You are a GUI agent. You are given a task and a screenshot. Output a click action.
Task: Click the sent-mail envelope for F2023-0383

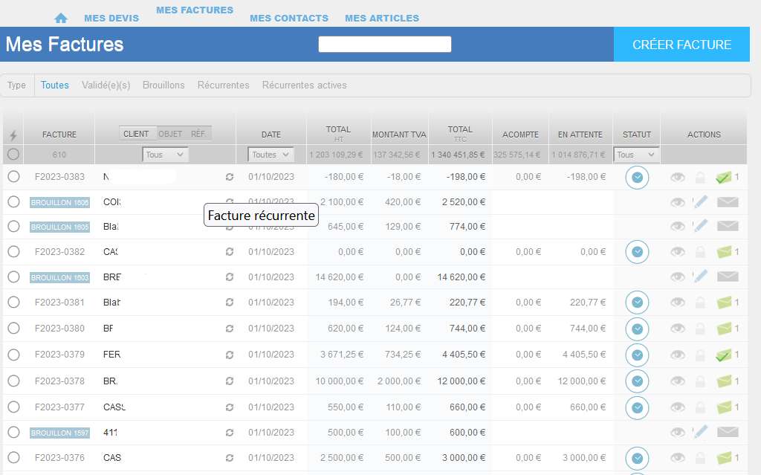coord(724,177)
